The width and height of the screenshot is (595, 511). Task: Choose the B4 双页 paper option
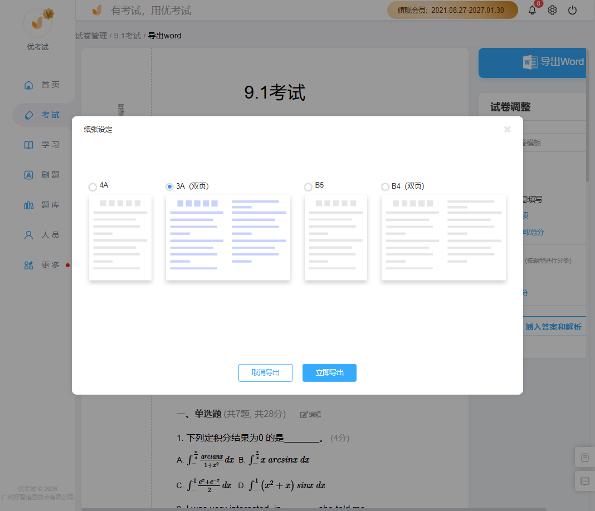tap(385, 187)
